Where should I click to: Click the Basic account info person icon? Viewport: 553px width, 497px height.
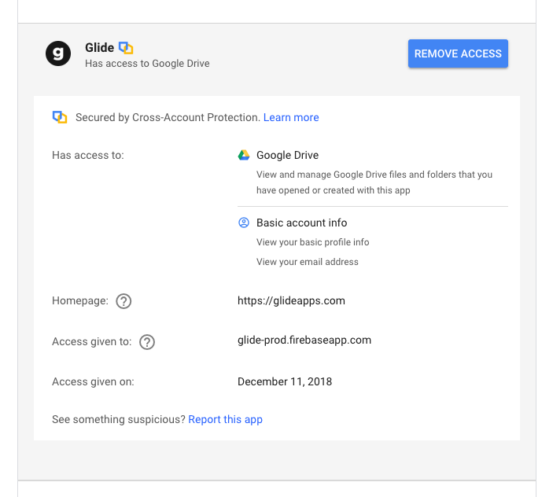[244, 223]
